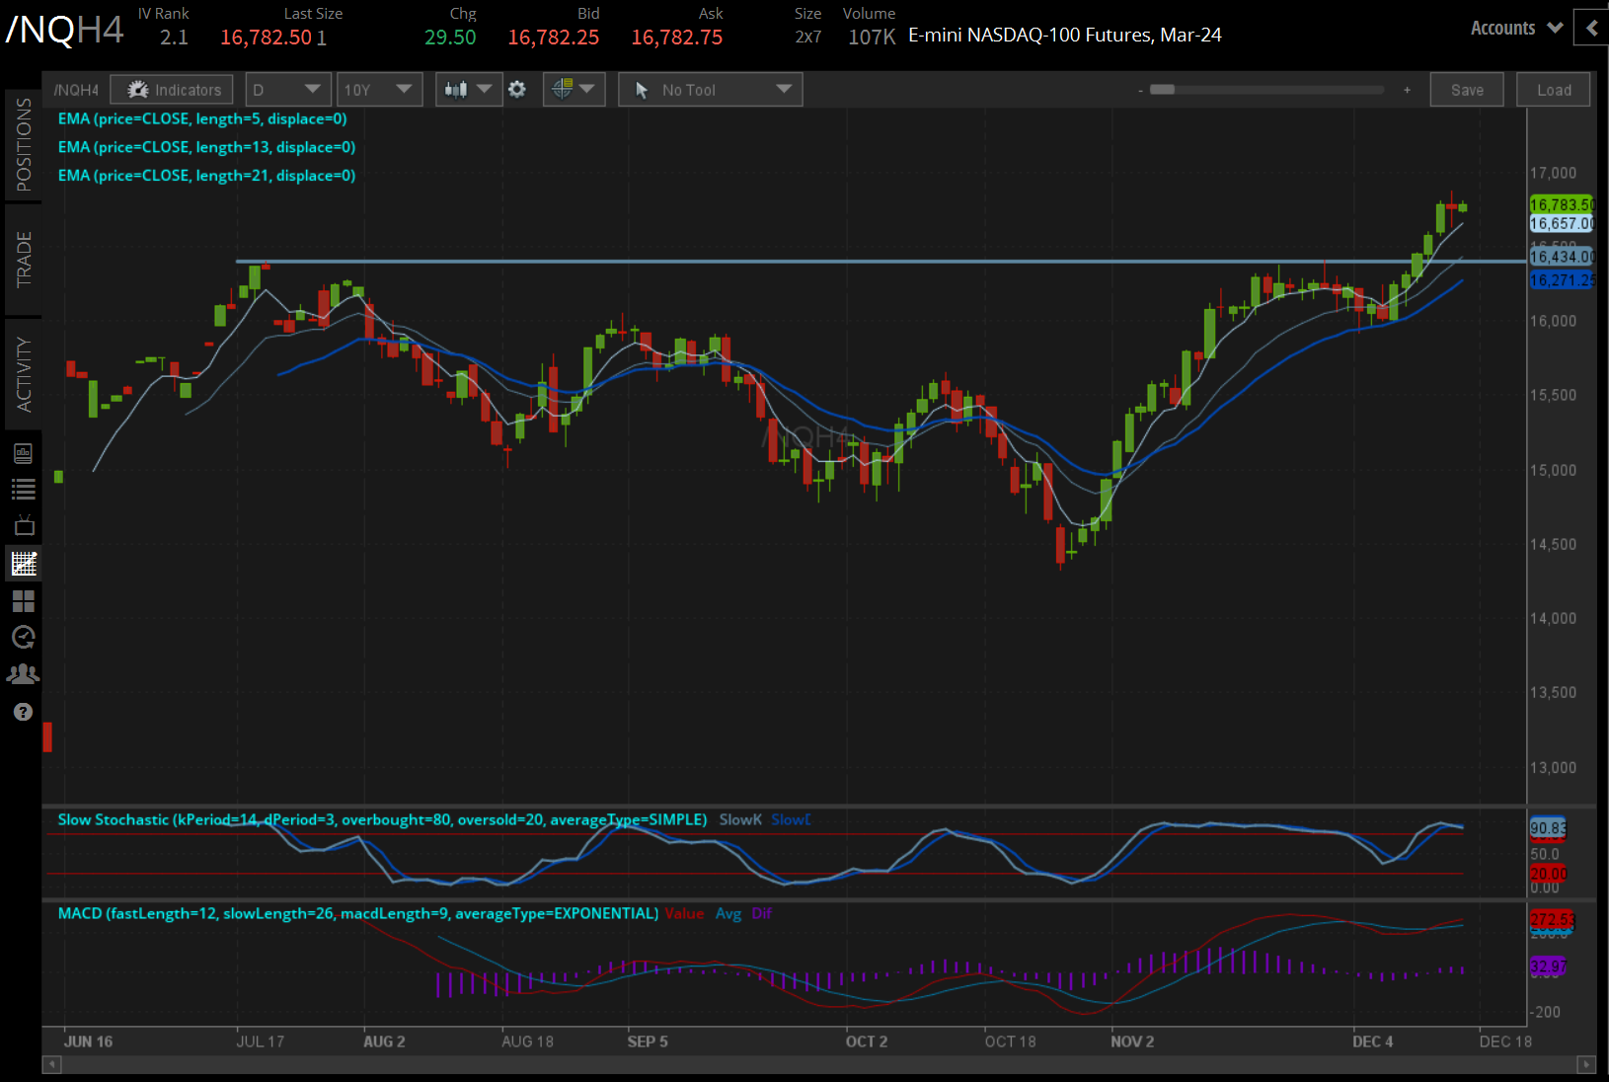
Task: Open the community people icon
Action: click(24, 674)
